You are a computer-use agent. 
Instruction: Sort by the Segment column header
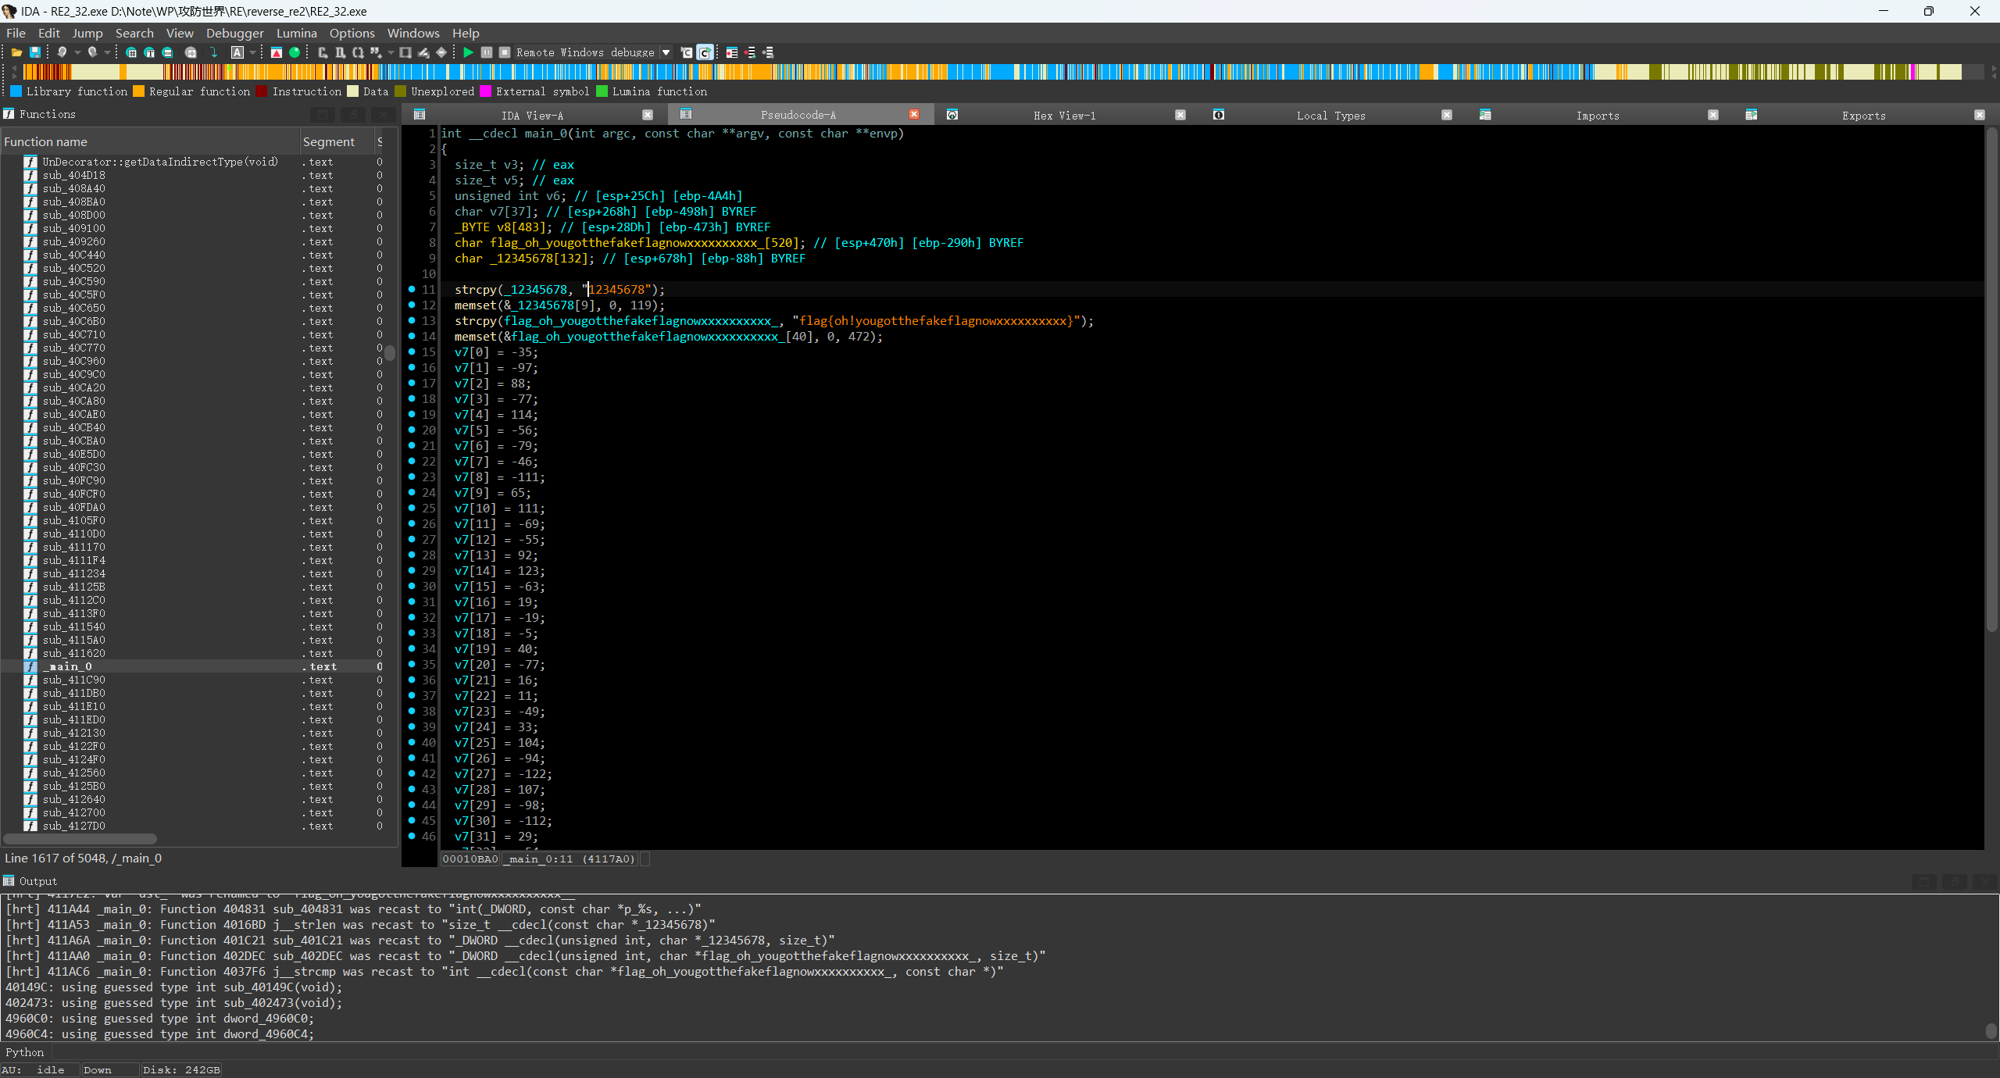pyautogui.click(x=337, y=141)
